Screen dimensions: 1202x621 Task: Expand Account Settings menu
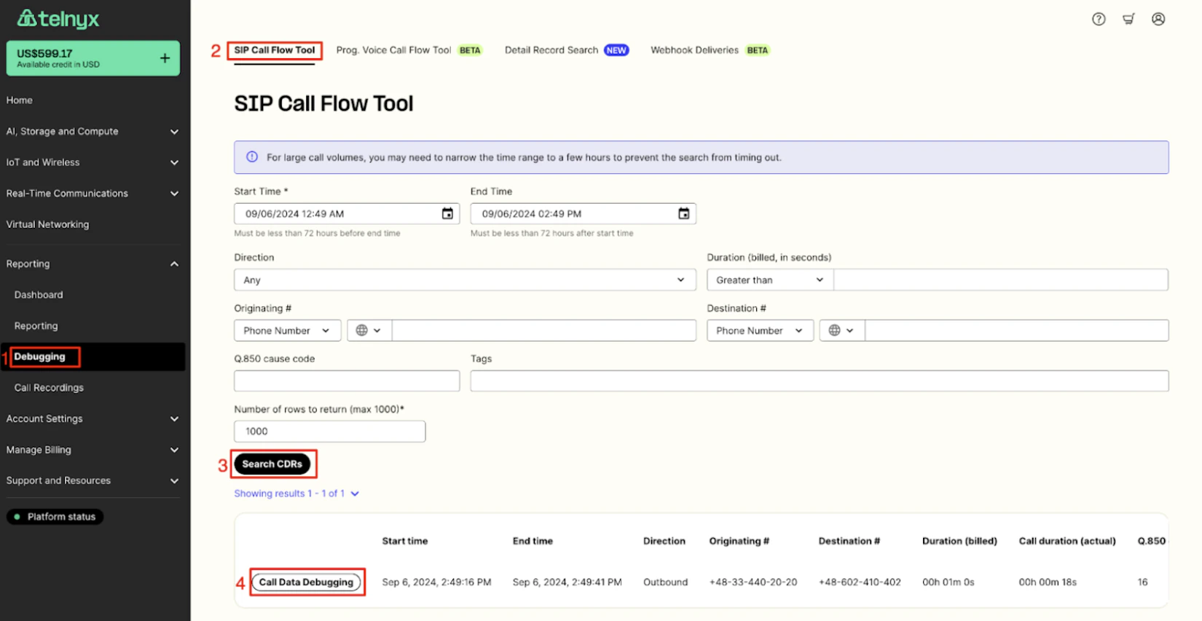[93, 419]
